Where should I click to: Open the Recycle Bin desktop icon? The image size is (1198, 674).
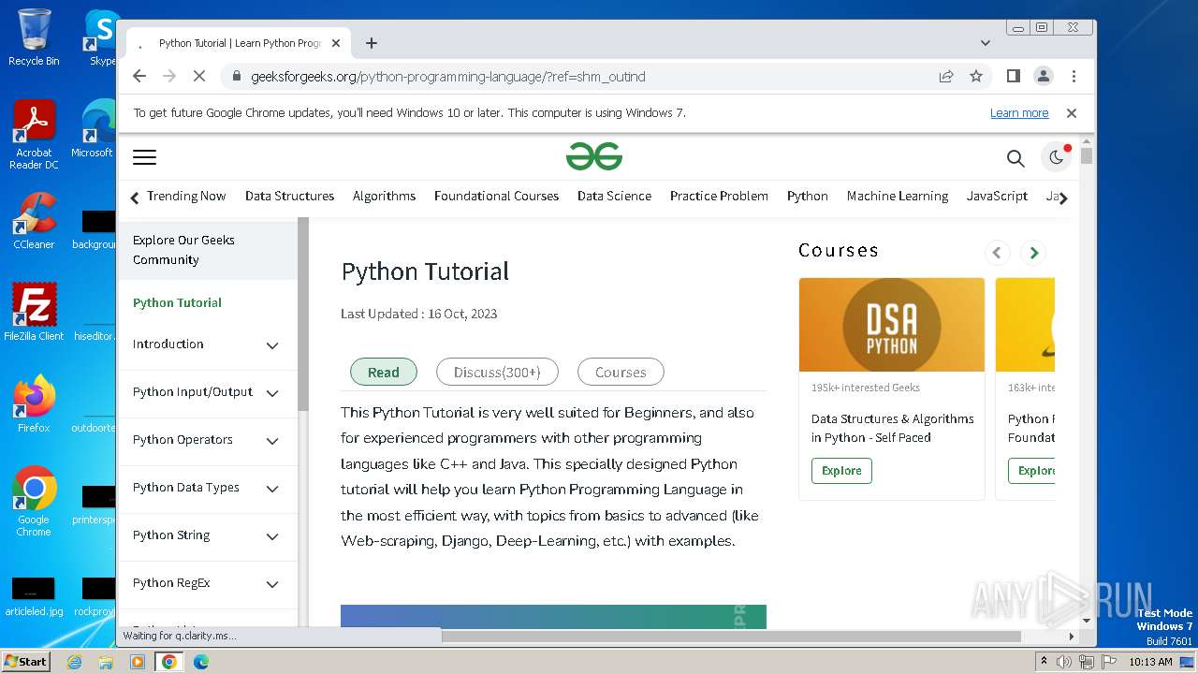[x=34, y=37]
